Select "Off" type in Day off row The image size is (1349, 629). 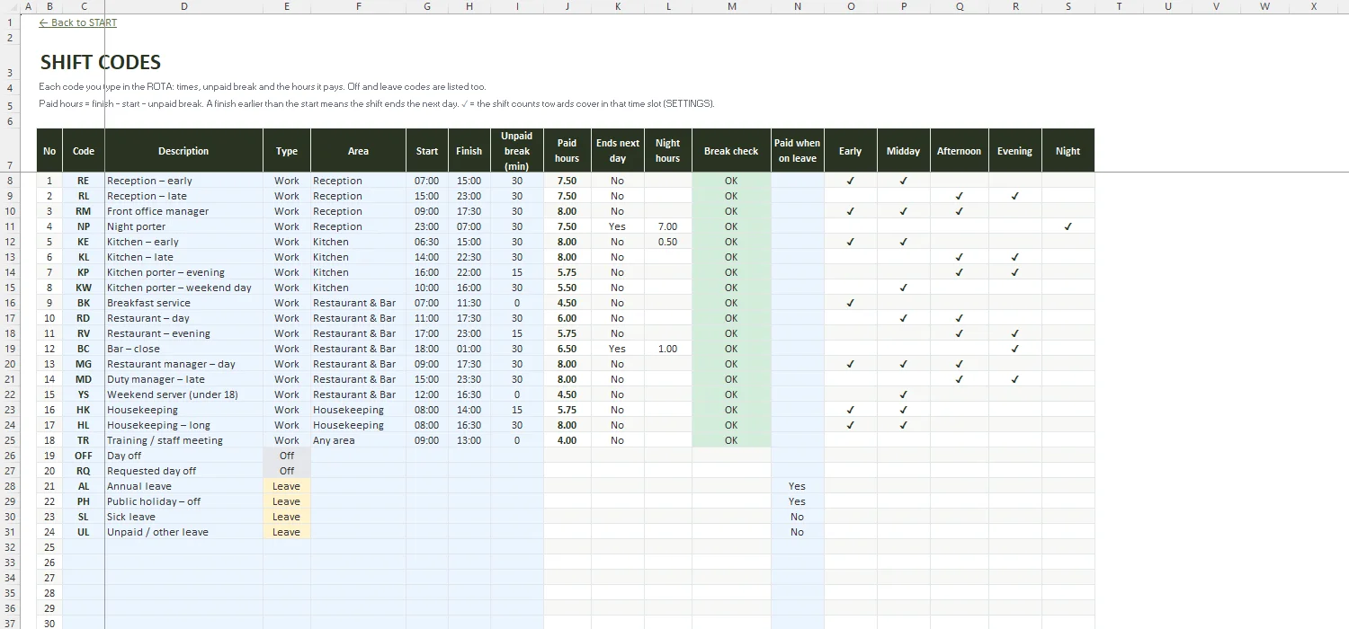[287, 456]
